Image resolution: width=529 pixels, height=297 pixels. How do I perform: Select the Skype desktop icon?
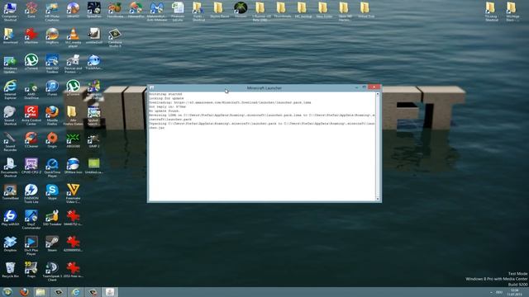pyautogui.click(x=52, y=192)
